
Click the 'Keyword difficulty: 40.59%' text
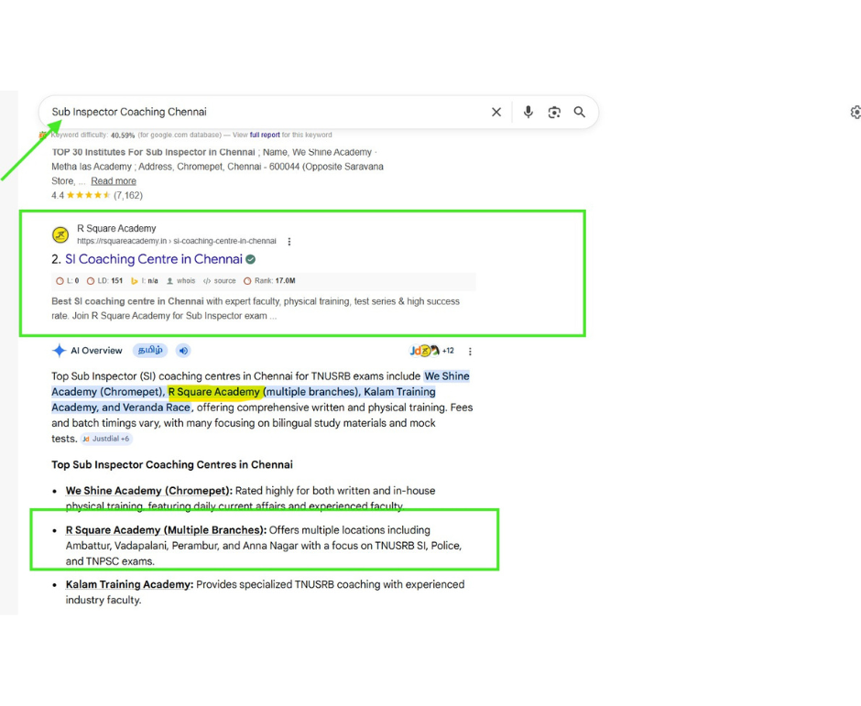pyautogui.click(x=93, y=135)
